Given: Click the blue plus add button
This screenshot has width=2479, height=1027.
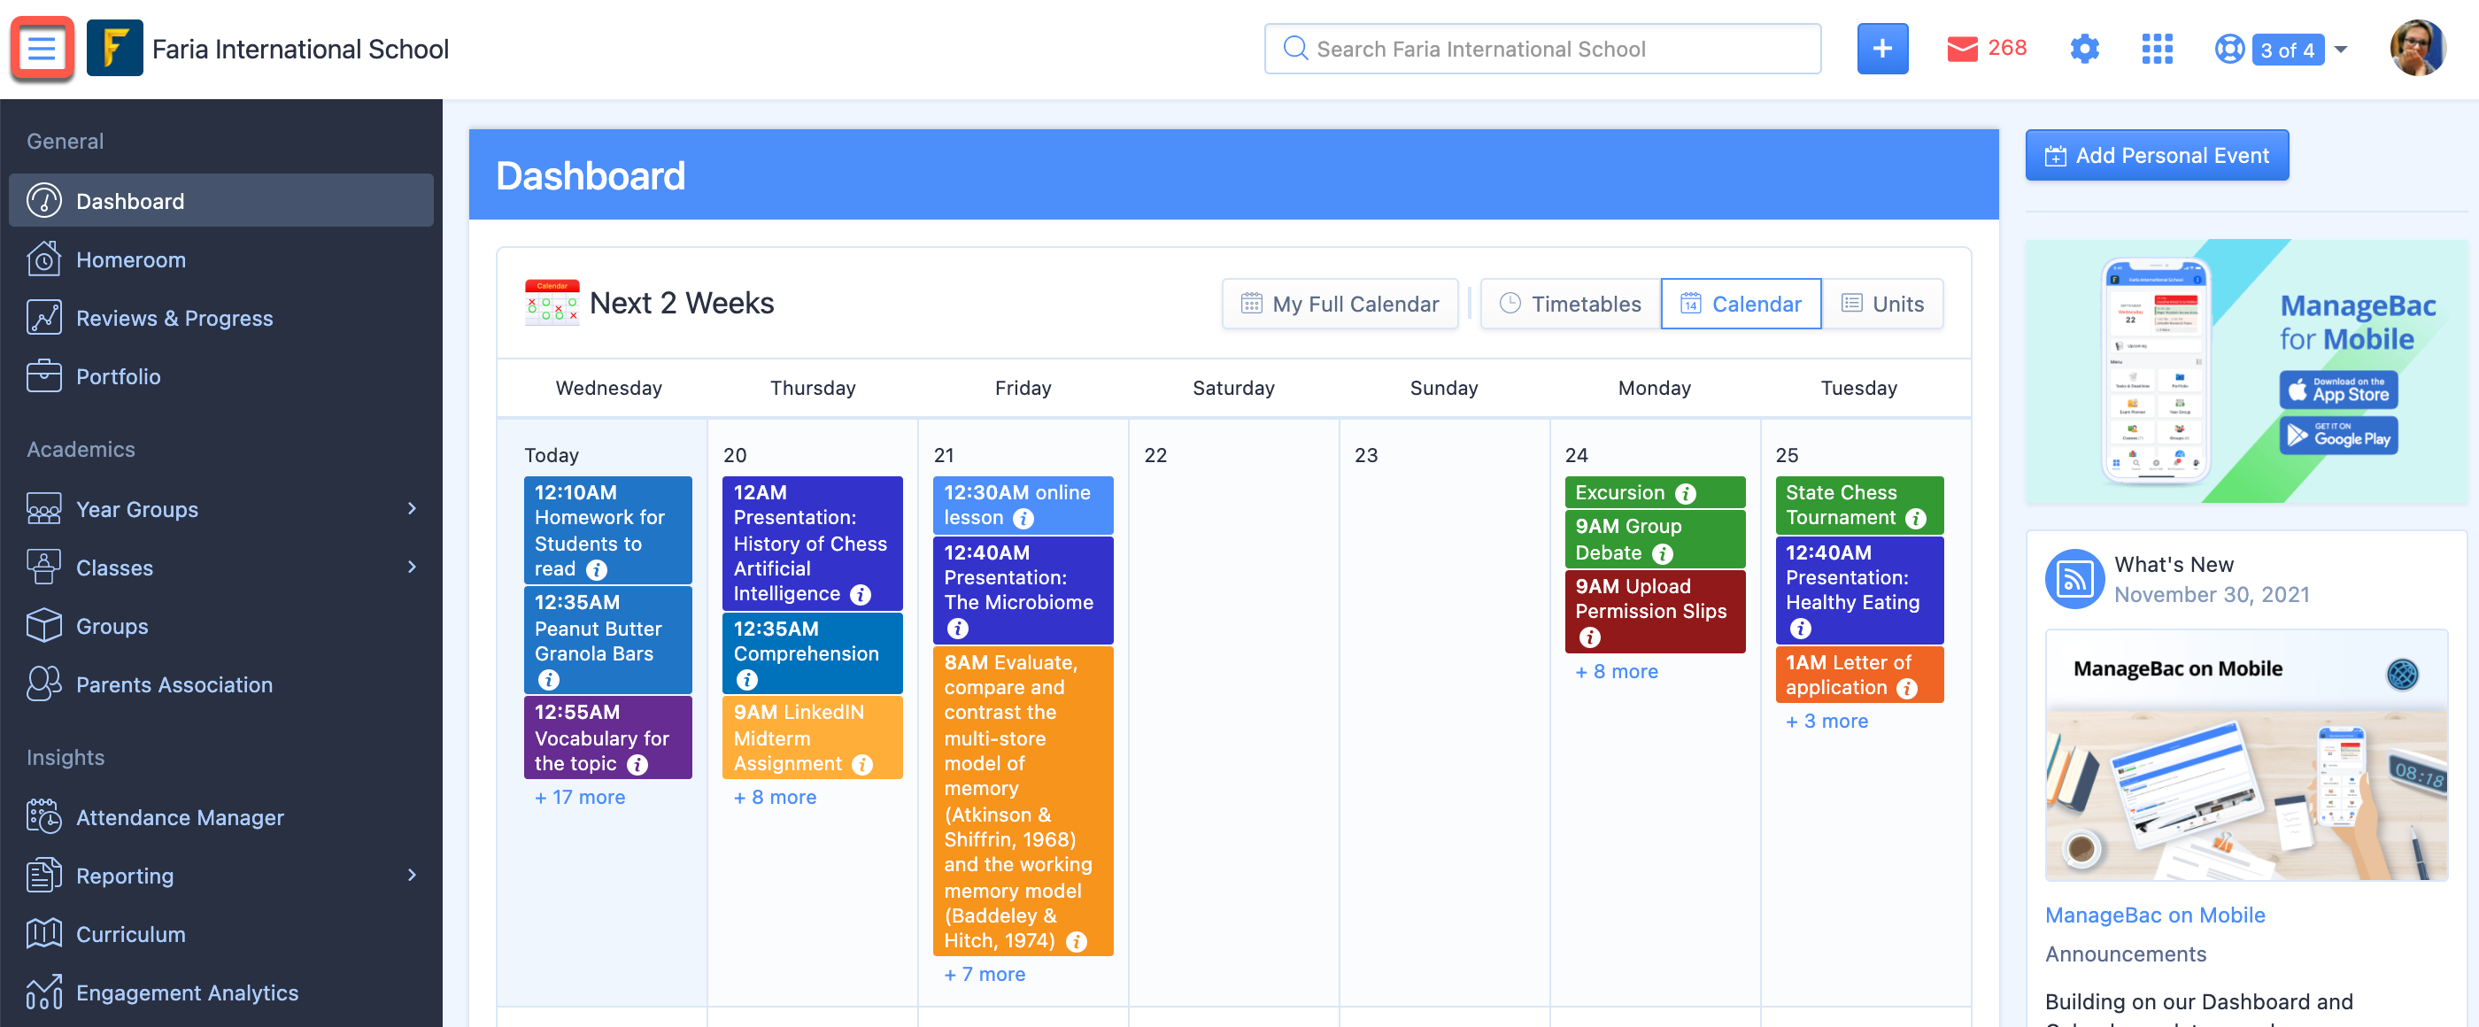Looking at the screenshot, I should click(1881, 48).
